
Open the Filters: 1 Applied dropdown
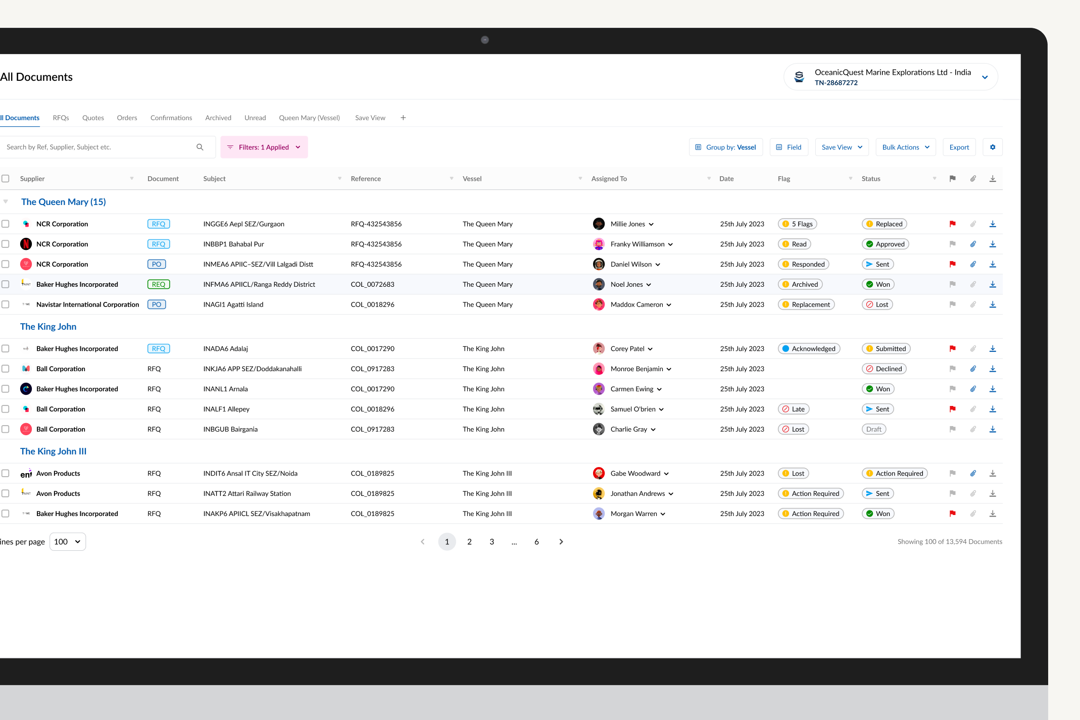(x=264, y=147)
